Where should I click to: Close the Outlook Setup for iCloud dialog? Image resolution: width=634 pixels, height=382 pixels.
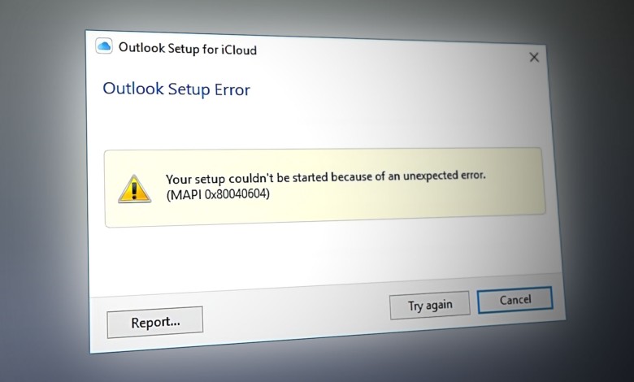pyautogui.click(x=534, y=57)
